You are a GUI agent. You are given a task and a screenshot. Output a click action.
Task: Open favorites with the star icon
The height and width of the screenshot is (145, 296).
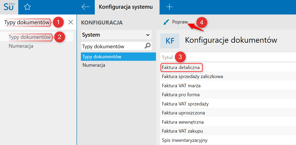pos(27,7)
